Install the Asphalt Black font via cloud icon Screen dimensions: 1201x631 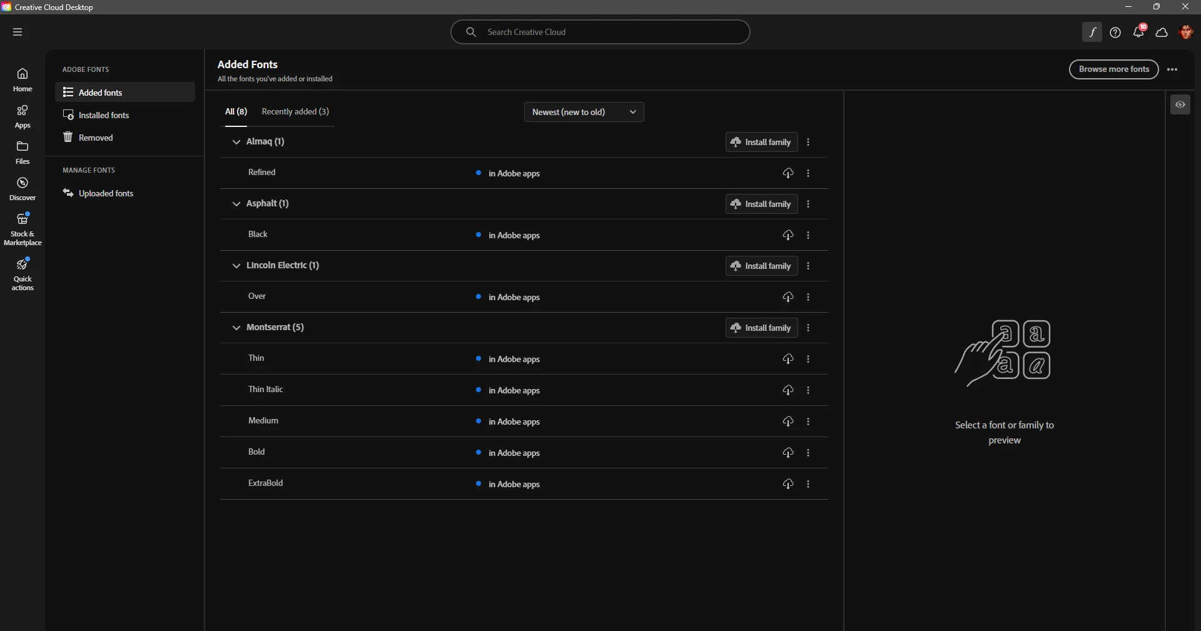(788, 235)
